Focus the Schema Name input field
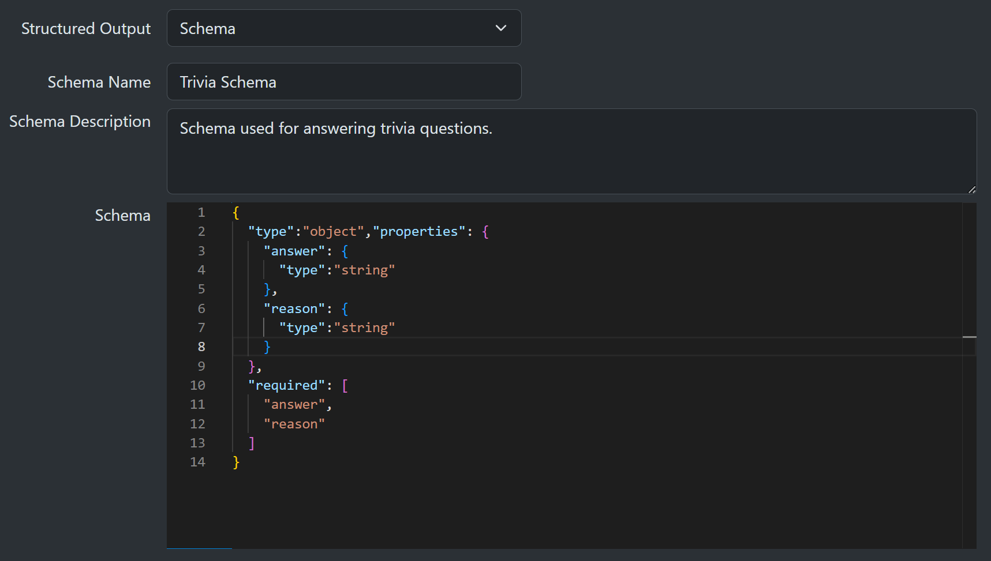The width and height of the screenshot is (991, 561). [x=343, y=82]
